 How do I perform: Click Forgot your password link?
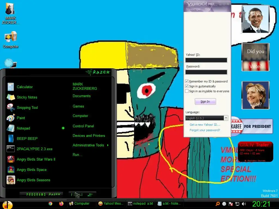pyautogui.click(x=205, y=130)
